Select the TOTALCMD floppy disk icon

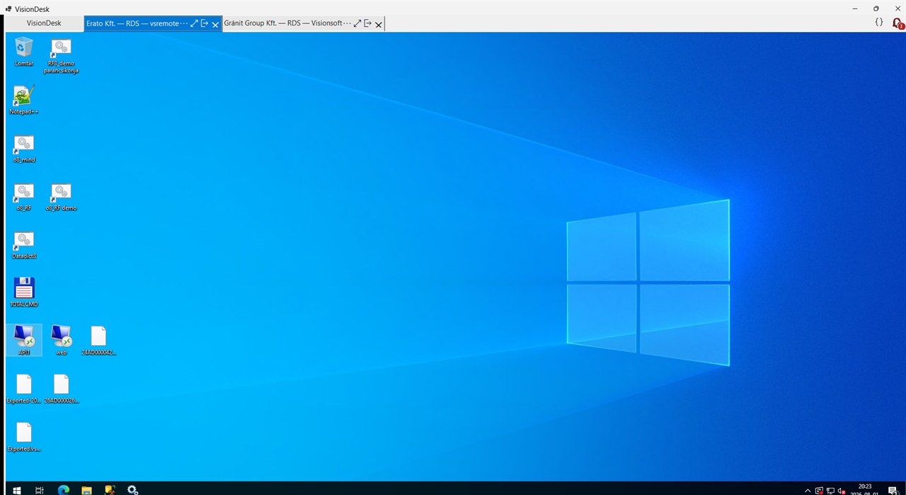[x=24, y=292]
